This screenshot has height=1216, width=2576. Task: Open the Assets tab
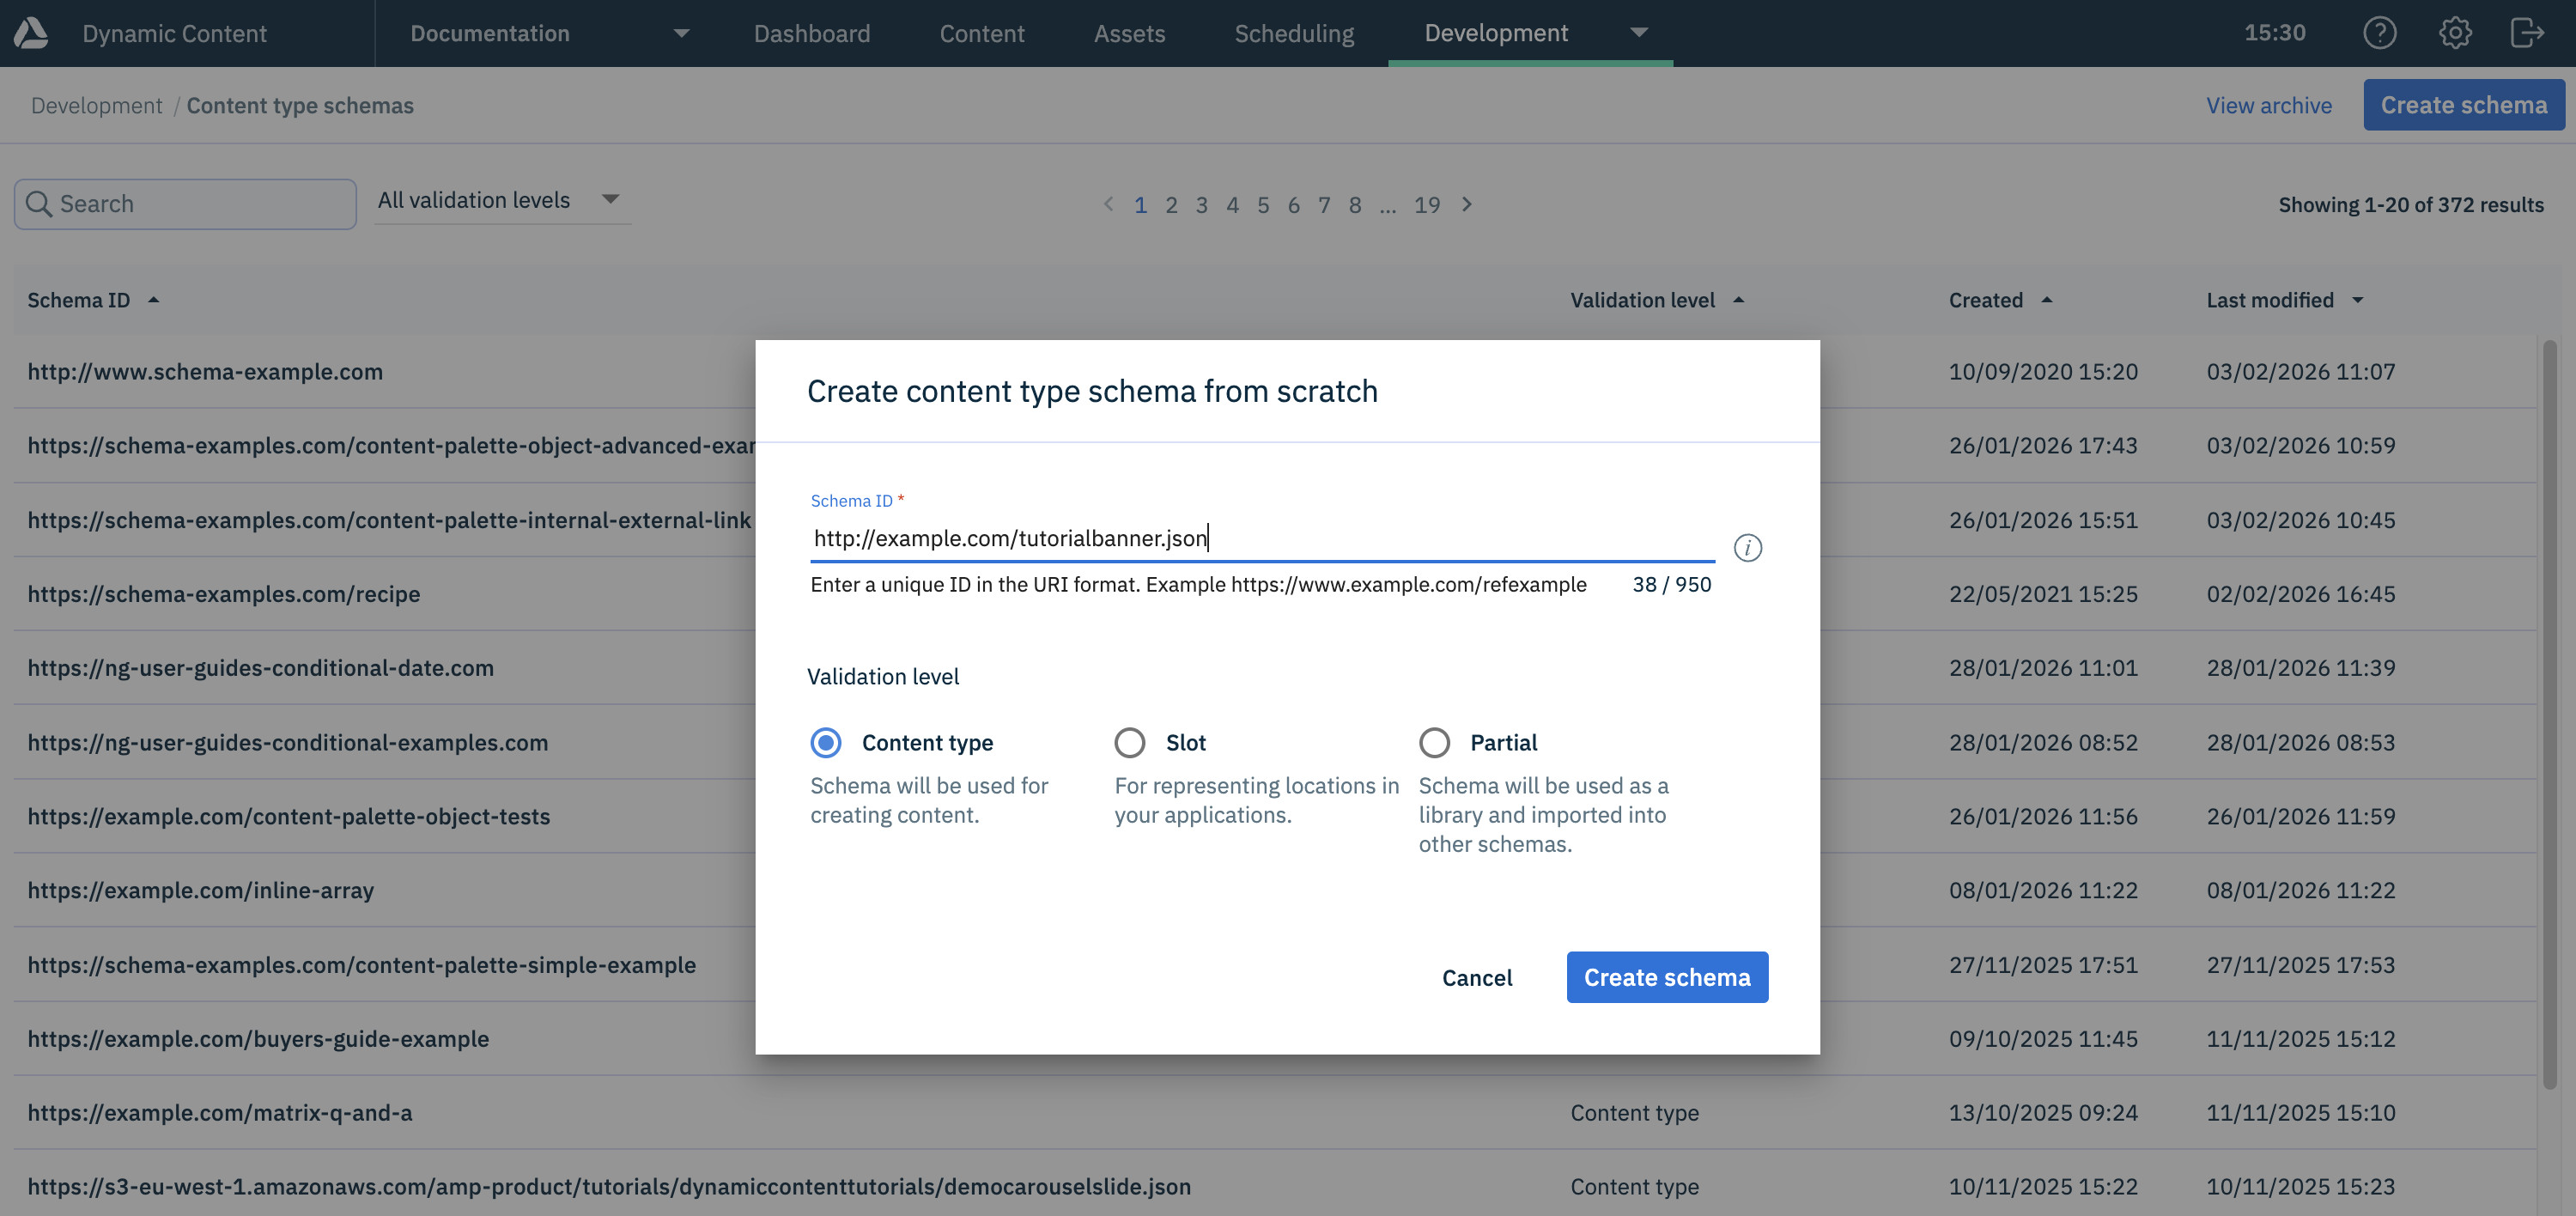[1129, 33]
